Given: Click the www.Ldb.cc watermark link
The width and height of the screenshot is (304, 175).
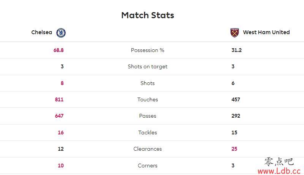Looking at the screenshot, I should [279, 171].
